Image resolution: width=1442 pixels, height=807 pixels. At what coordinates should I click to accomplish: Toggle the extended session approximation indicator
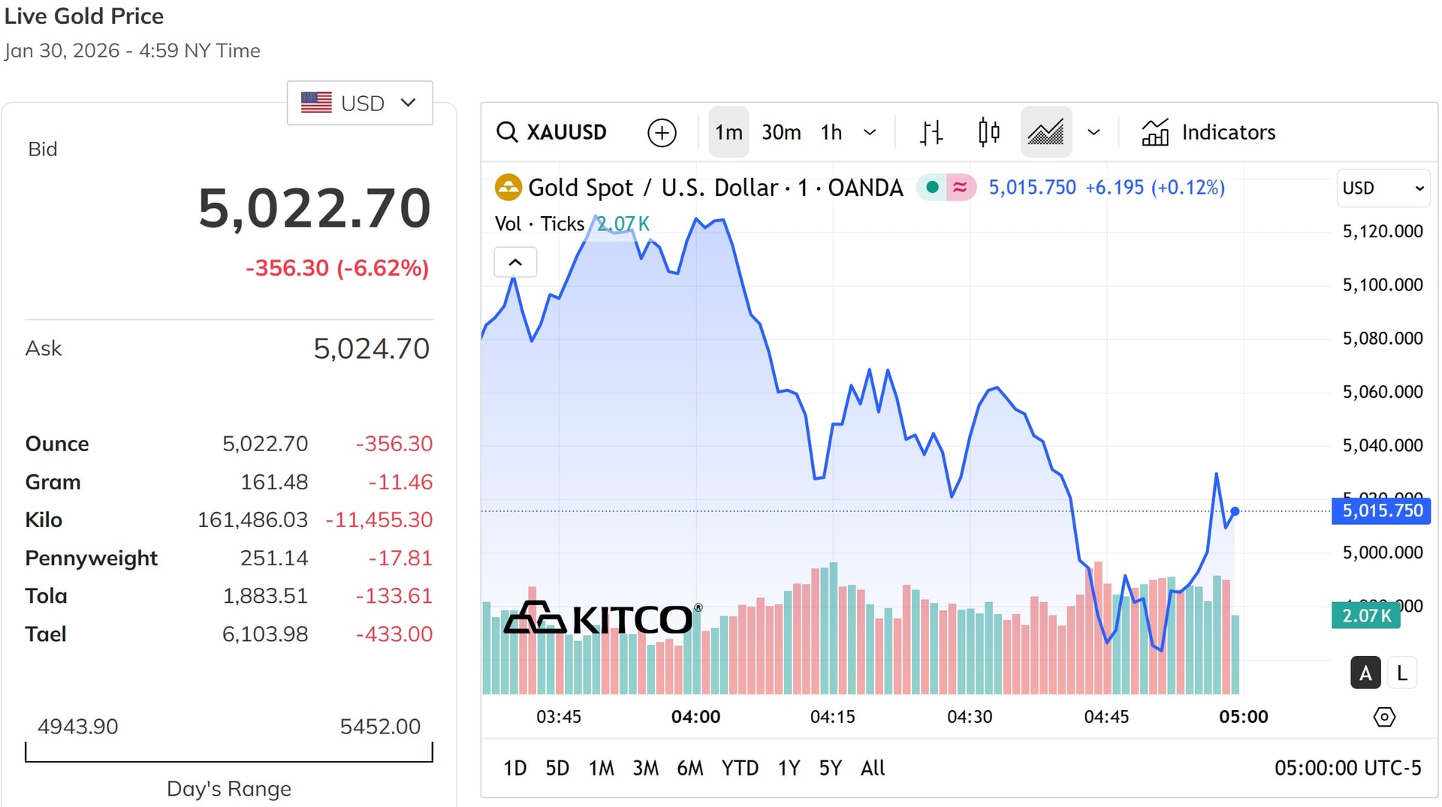tap(959, 187)
